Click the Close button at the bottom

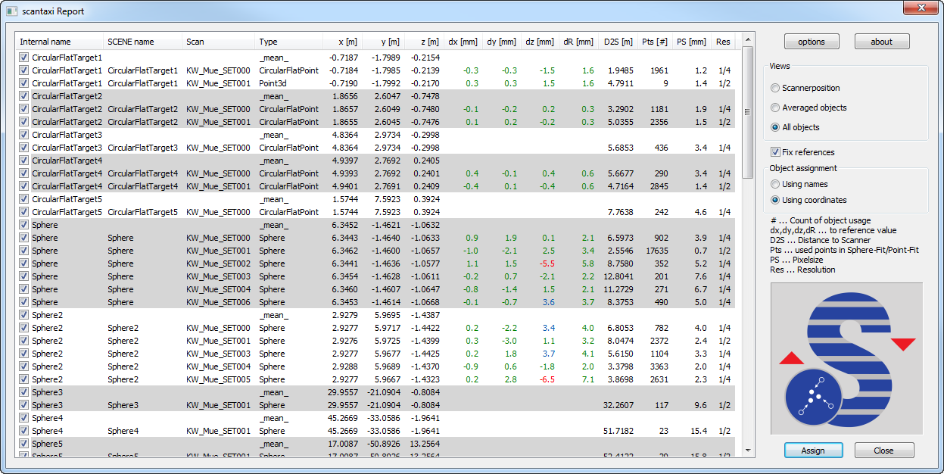tap(883, 450)
